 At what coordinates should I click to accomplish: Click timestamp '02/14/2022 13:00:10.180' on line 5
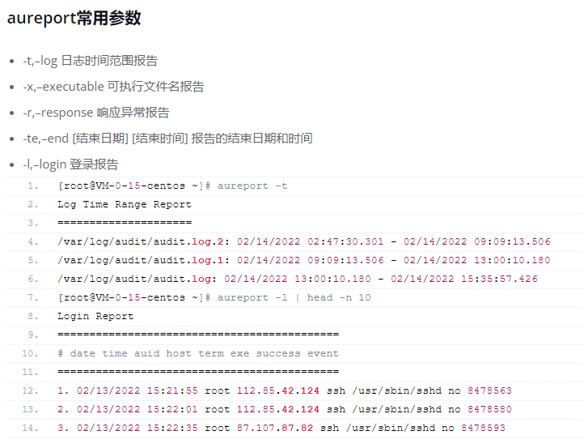click(477, 260)
